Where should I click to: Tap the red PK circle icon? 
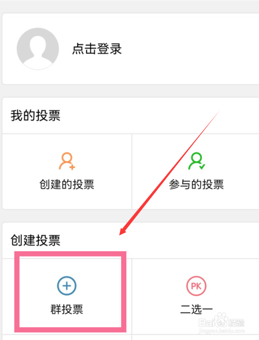tap(196, 286)
